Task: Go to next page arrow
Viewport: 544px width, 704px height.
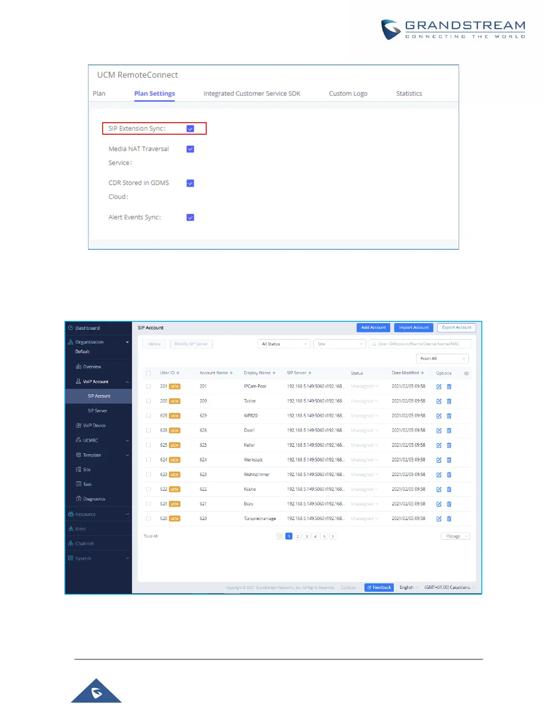Action: pyautogui.click(x=333, y=536)
